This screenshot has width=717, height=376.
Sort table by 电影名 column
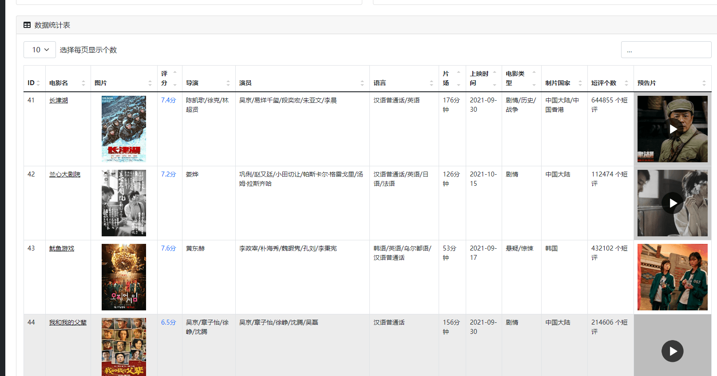[x=68, y=79]
